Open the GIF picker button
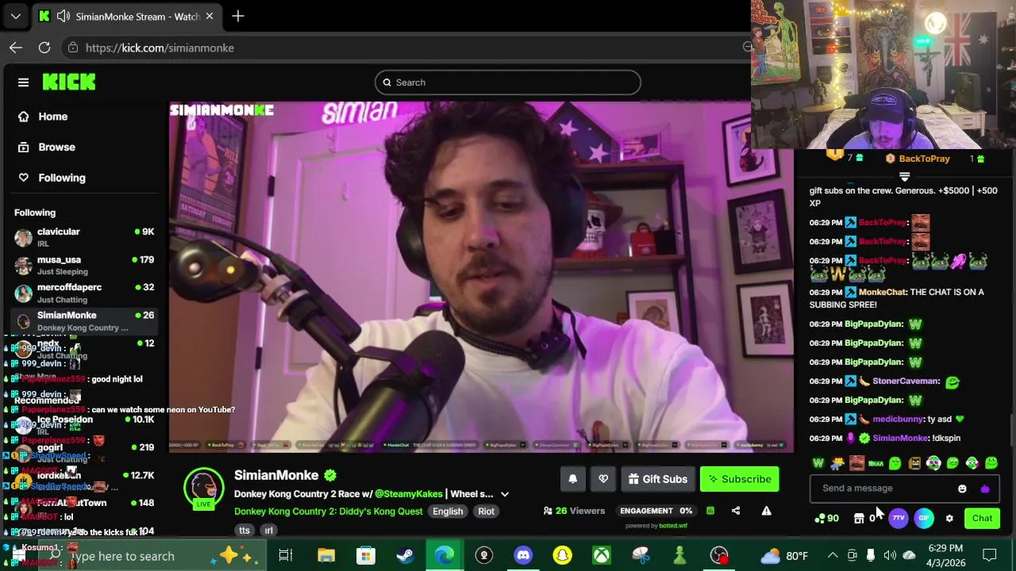The height and width of the screenshot is (571, 1016). (924, 519)
